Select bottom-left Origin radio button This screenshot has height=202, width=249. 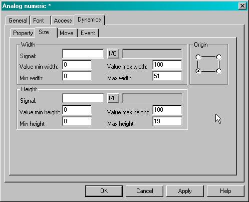point(198,71)
